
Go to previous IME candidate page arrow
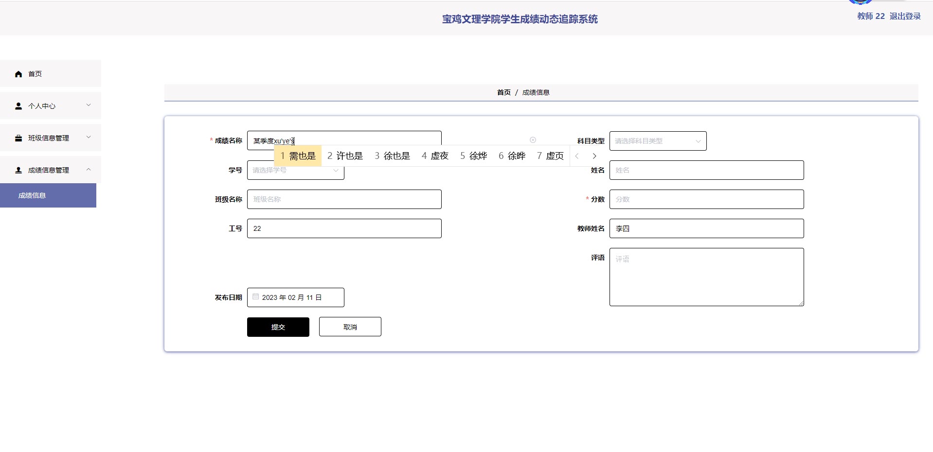pos(577,156)
